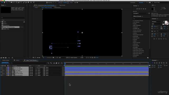Select the Brush tool

(24, 2)
